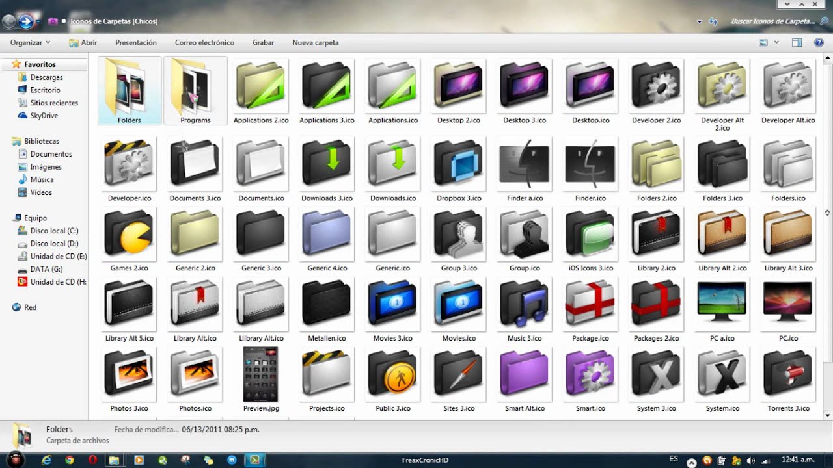833x468 pixels.
Task: Go forward with the navigation arrow
Action: [26, 21]
